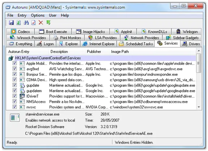Toggle the nvsvc entry checkbox
The width and height of the screenshot is (208, 151).
pyautogui.click(x=14, y=107)
